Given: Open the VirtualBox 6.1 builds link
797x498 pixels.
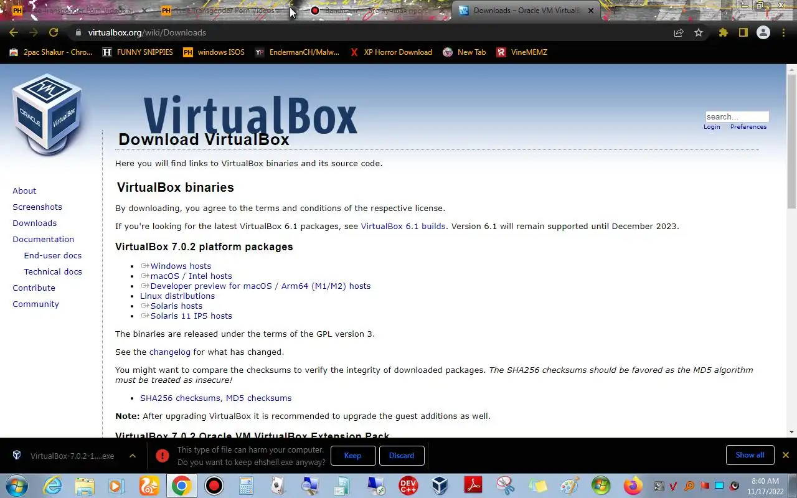Looking at the screenshot, I should pyautogui.click(x=403, y=226).
